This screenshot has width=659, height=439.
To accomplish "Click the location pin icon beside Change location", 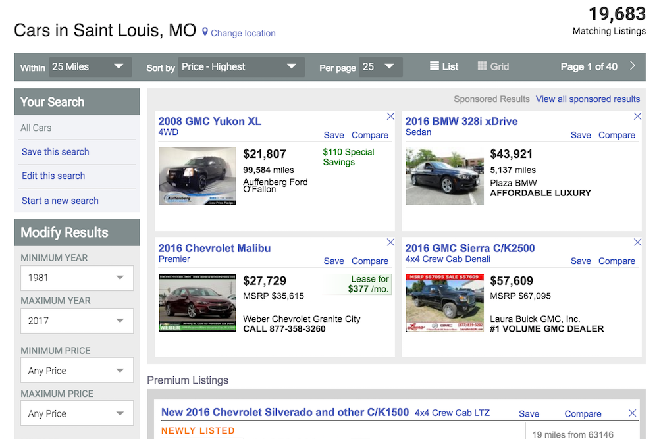I will coord(205,32).
